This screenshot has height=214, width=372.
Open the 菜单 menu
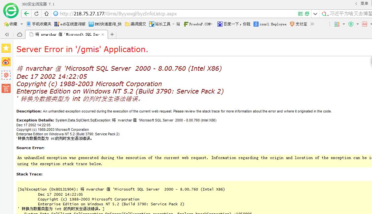pyautogui.click(x=364, y=4)
